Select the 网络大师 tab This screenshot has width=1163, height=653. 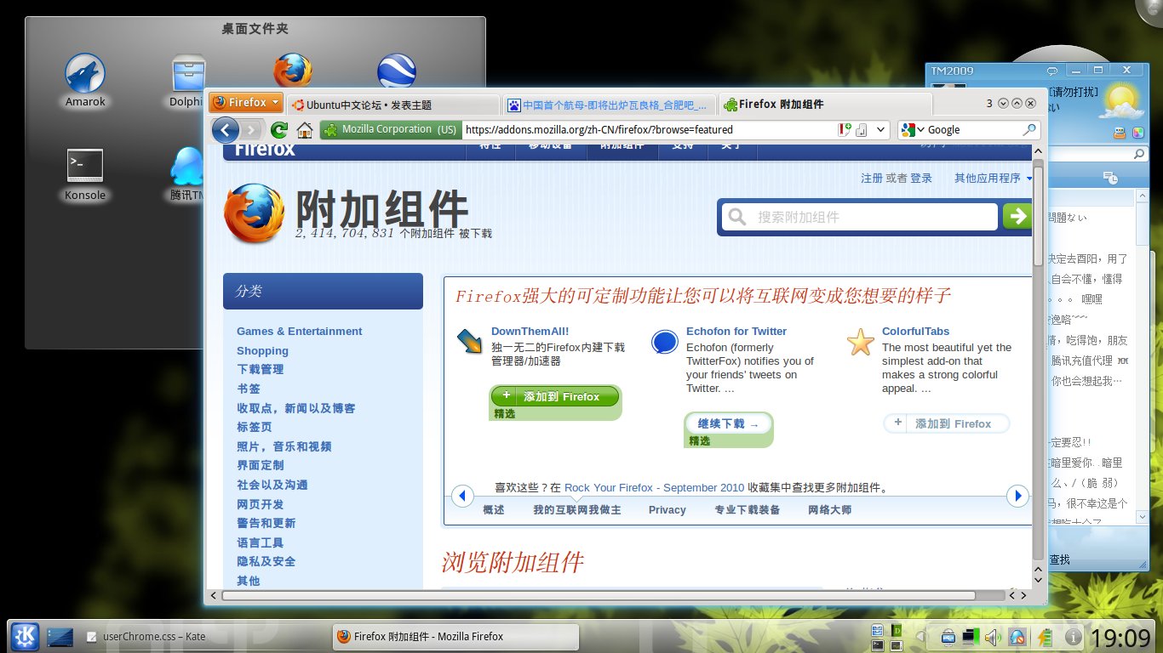[830, 510]
